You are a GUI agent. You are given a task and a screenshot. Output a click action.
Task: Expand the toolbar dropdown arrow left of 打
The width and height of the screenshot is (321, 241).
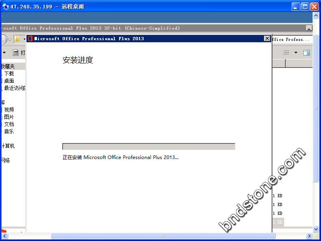coord(4,53)
